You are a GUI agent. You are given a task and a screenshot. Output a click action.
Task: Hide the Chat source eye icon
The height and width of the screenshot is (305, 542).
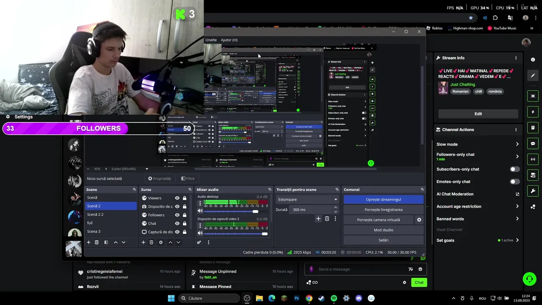177,223
